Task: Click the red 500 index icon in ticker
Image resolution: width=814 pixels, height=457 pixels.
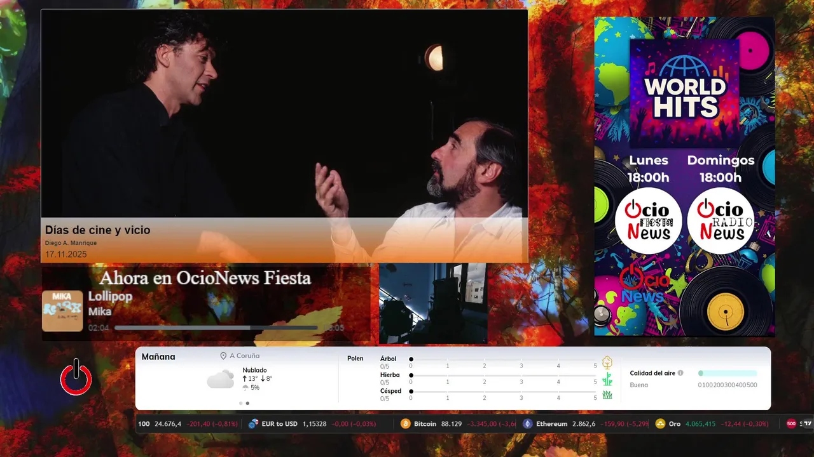Action: point(791,424)
